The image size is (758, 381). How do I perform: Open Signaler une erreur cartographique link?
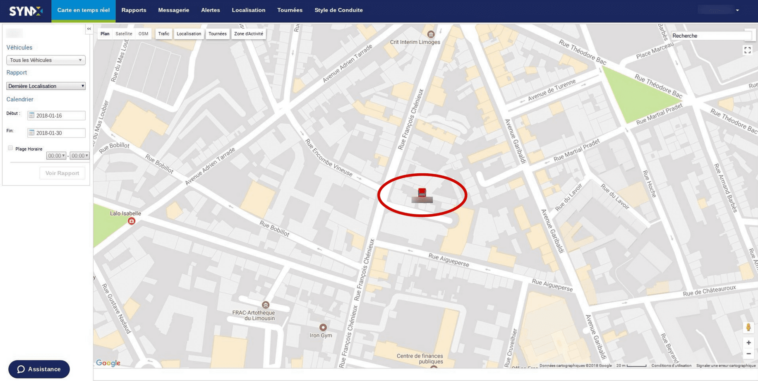coord(726,366)
